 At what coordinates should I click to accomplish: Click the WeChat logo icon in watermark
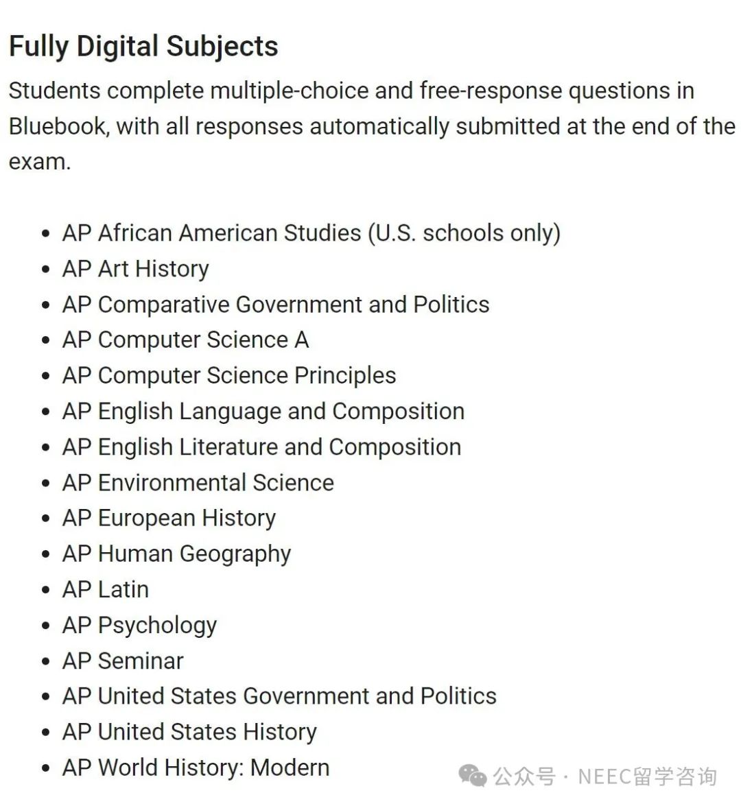[473, 776]
